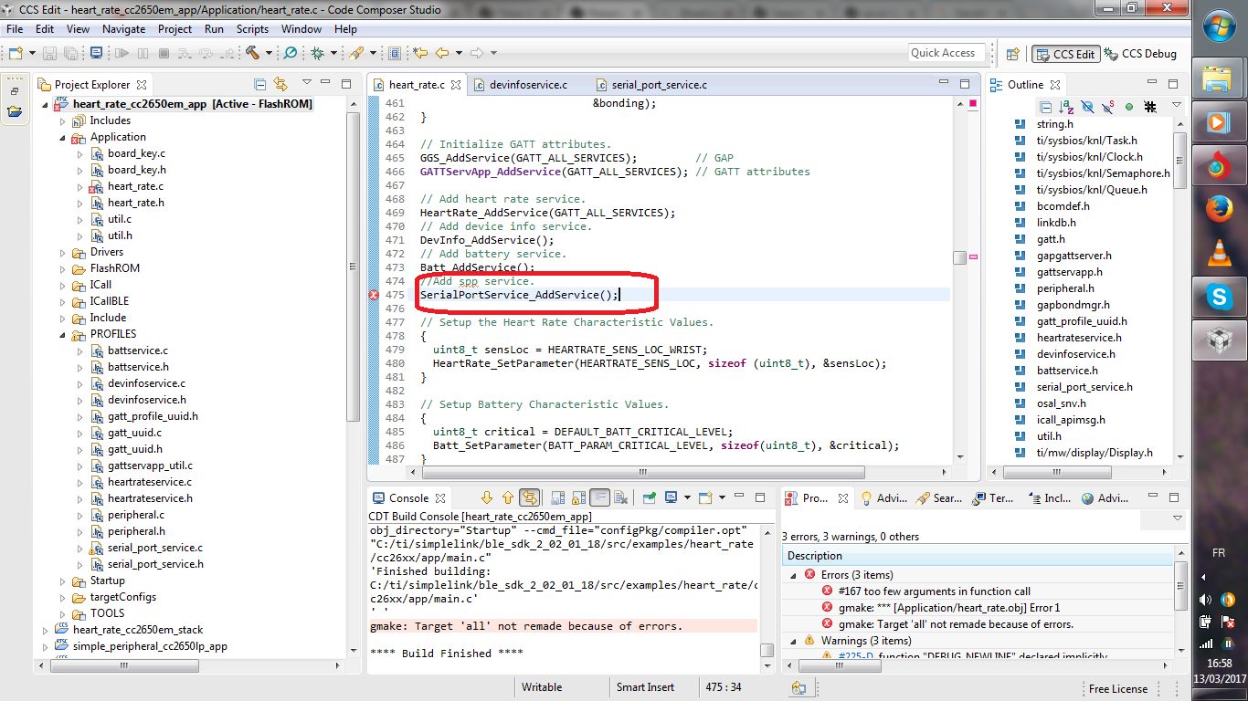Click the New file toolbar icon

point(16,53)
